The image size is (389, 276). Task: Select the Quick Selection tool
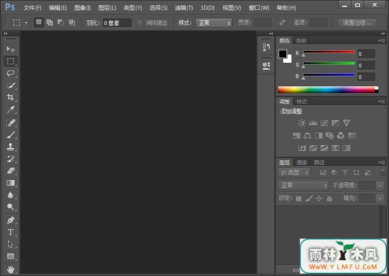pos(11,85)
